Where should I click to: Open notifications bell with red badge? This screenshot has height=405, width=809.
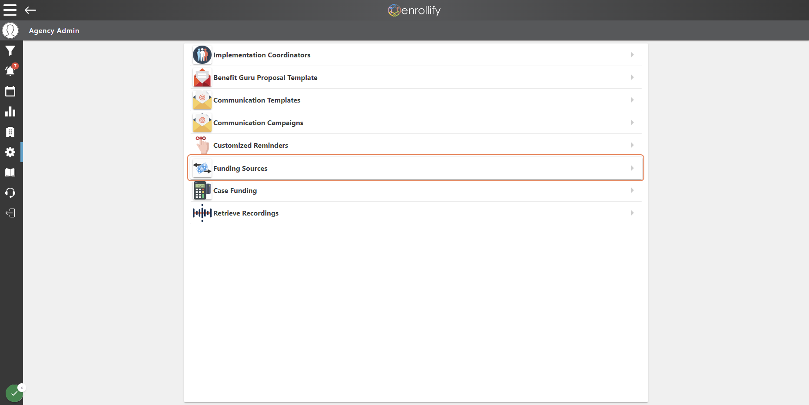coord(10,70)
